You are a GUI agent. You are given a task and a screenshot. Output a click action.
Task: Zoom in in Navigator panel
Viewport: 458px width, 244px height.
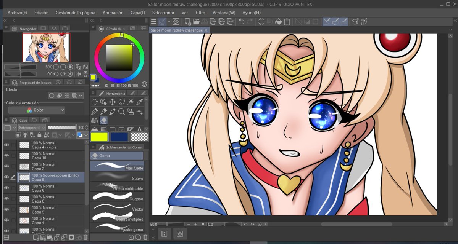point(63,67)
